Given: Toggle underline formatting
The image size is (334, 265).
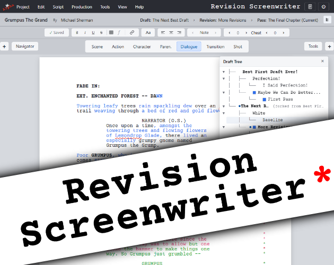Looking at the screenshot, I should 93,32.
